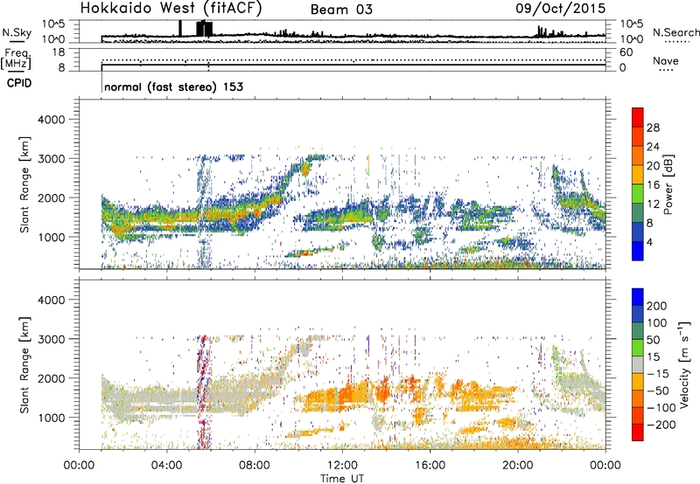The height and width of the screenshot is (484, 700).
Task: Click the '10^5' left tick of N.Sky panel
Action: click(53, 24)
